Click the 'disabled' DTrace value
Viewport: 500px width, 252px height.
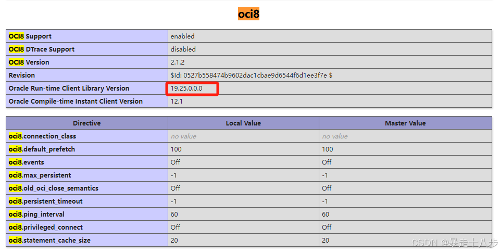(183, 49)
